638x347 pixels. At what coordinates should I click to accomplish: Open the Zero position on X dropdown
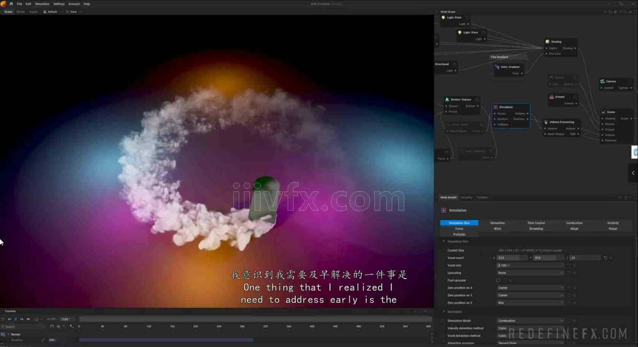click(x=530, y=288)
